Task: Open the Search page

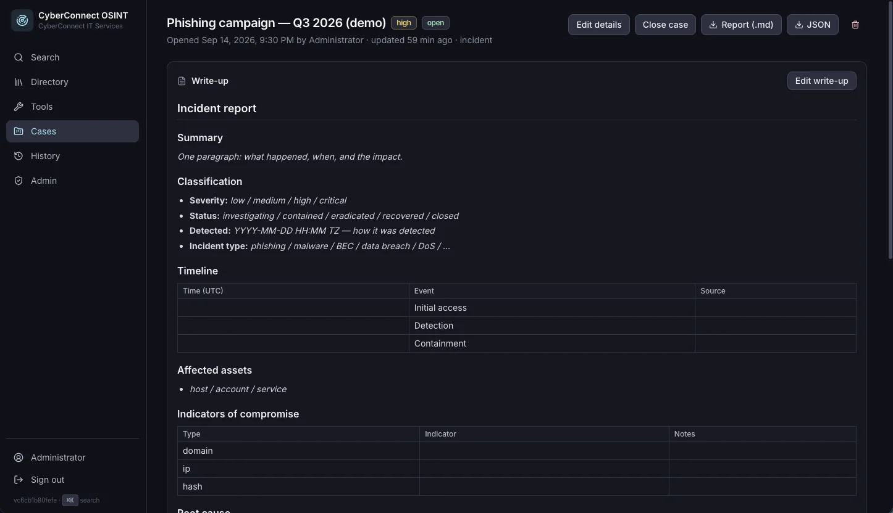Action: pos(72,57)
